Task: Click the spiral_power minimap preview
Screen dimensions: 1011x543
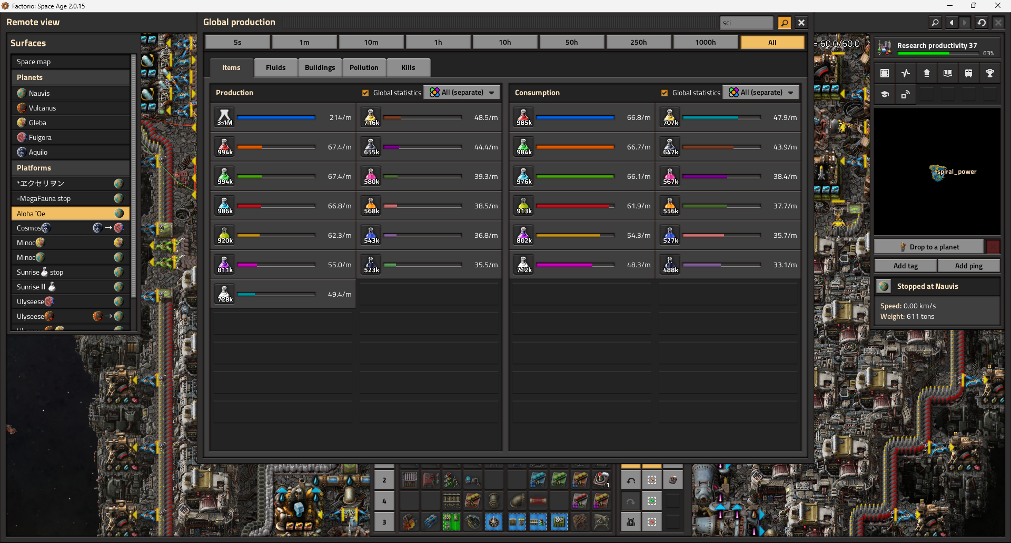Action: (937, 172)
